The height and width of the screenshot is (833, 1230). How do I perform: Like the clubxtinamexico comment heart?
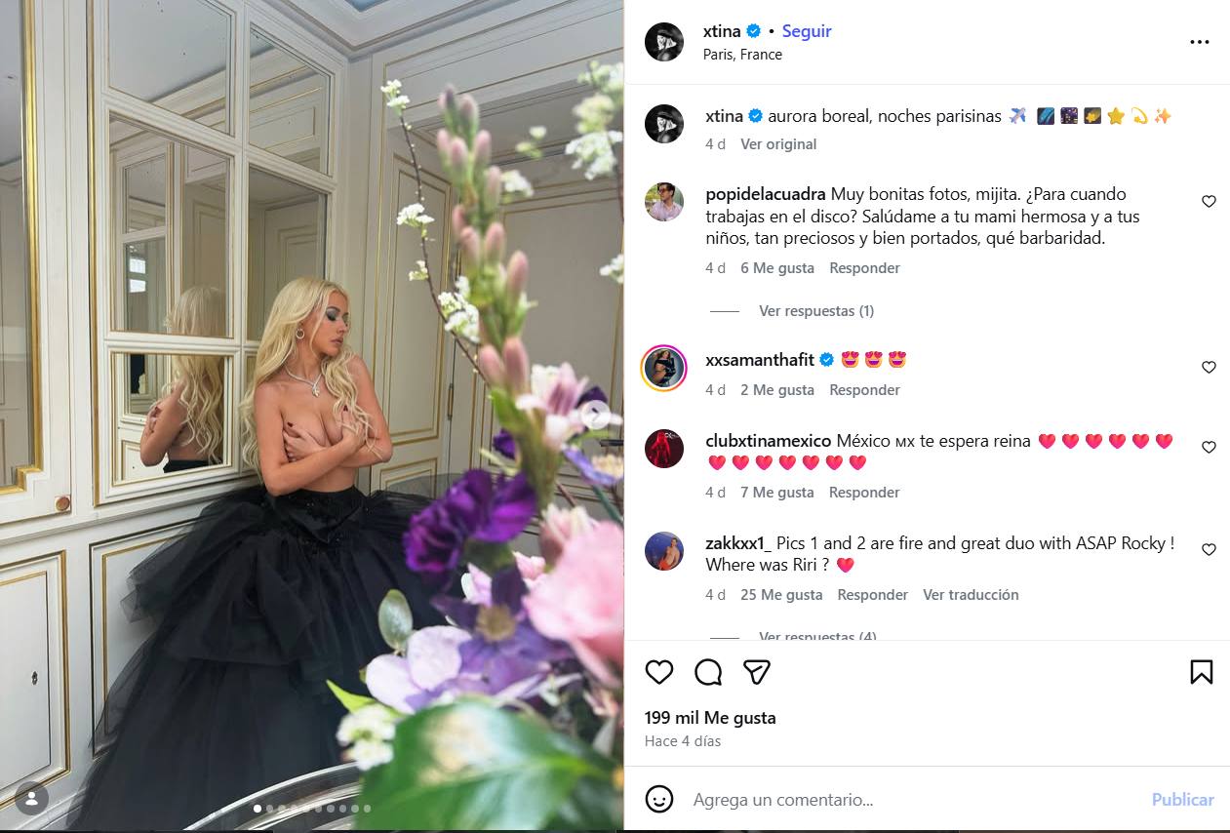point(1209,447)
